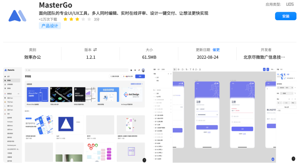Click the 医疗挂号平台 file thumbnail

click(39, 125)
